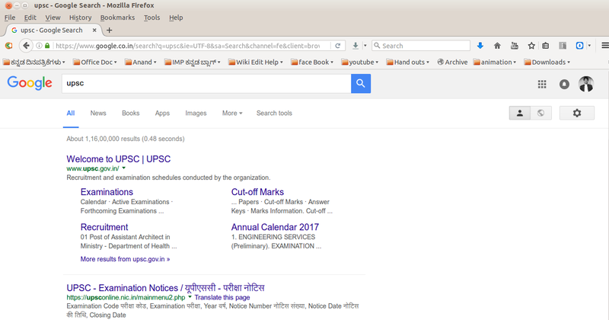Open the Bookmarks menu
This screenshot has width=609, height=320.
117,18
